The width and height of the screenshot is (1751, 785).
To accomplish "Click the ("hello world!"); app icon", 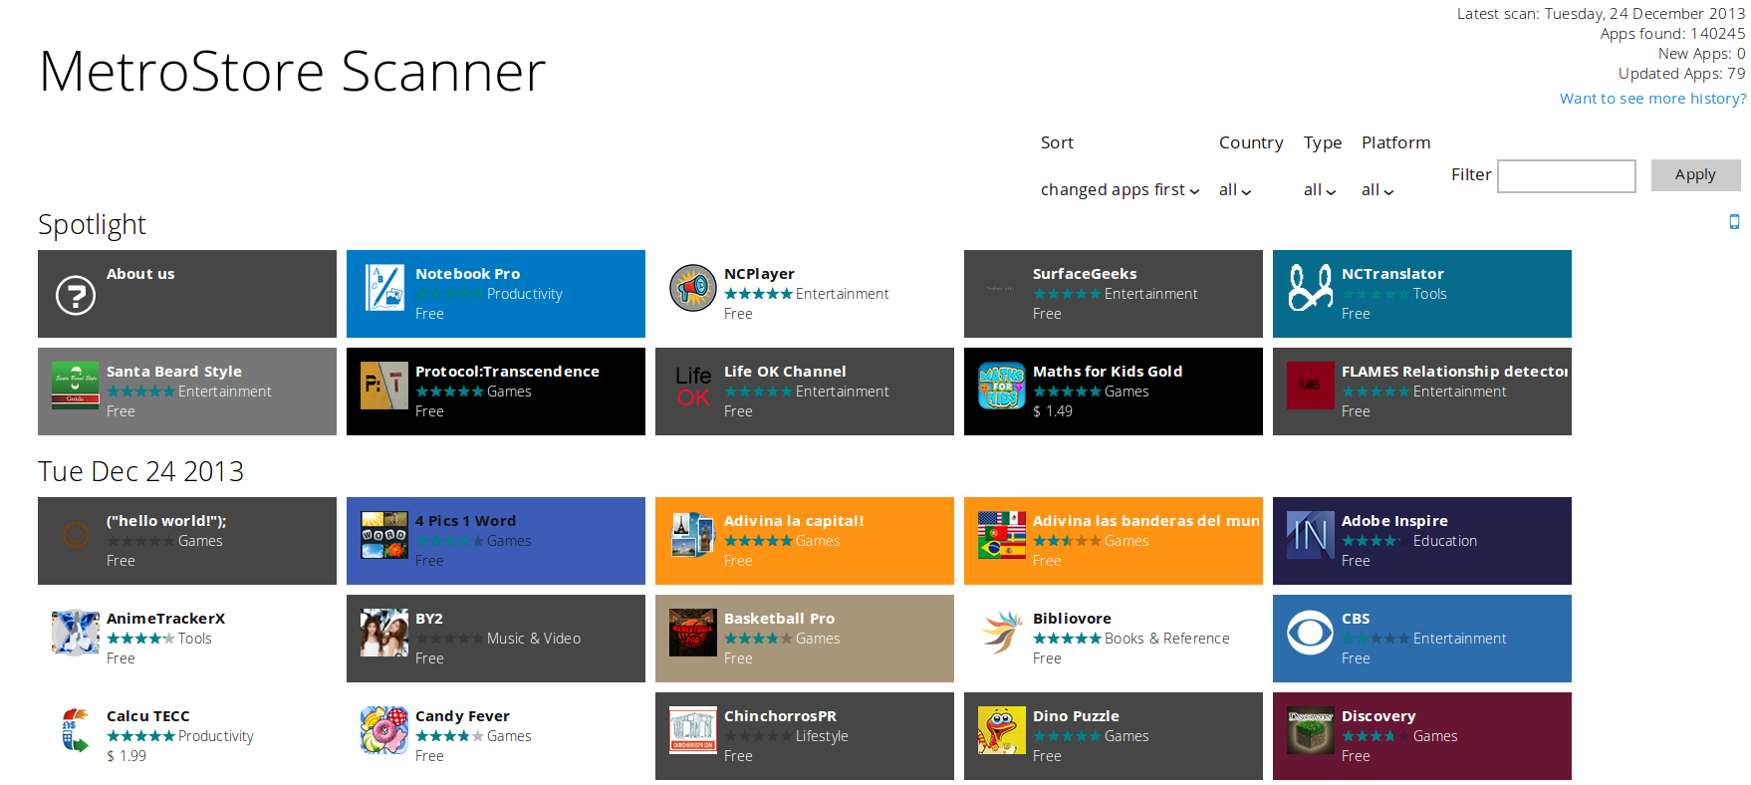I will tap(76, 535).
